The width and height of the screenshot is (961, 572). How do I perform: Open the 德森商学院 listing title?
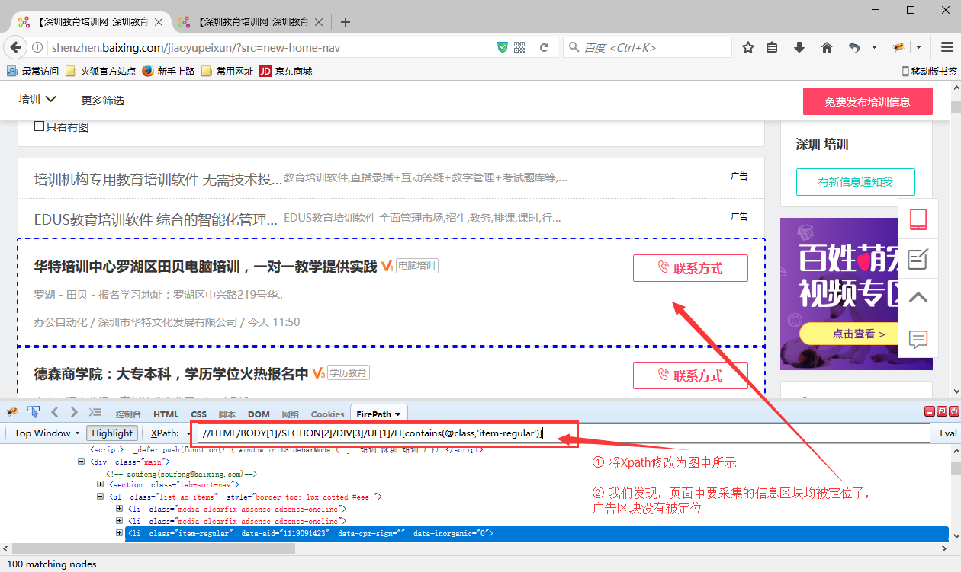click(172, 373)
